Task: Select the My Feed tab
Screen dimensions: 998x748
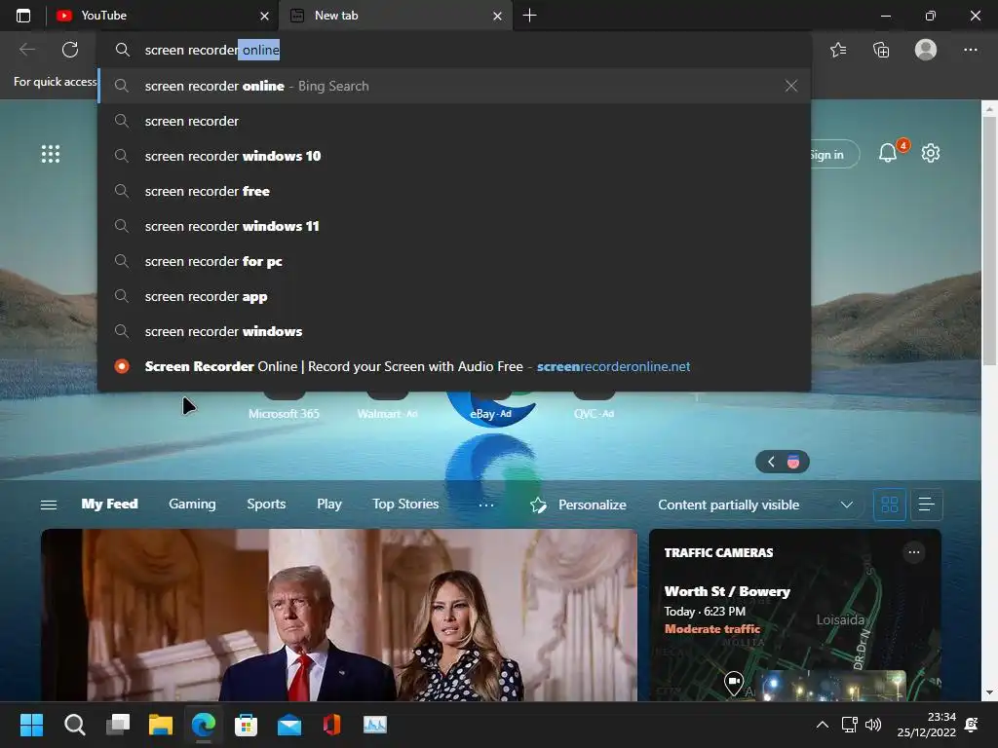Action: 109,504
